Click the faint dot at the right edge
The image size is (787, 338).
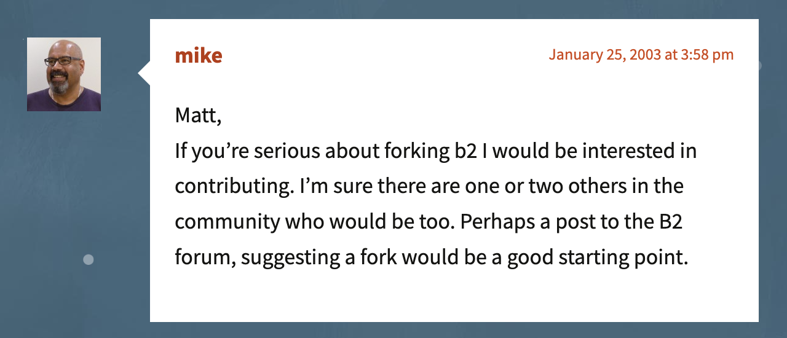pos(760,65)
